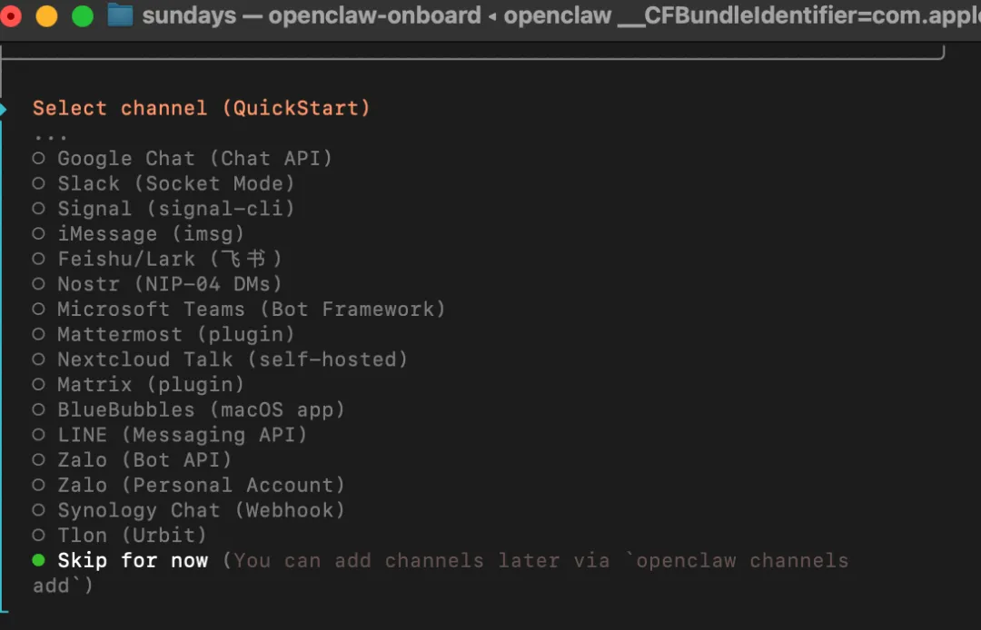Select LINE (Messaging API) option
Image resolution: width=981 pixels, height=630 pixels.
[x=182, y=435]
